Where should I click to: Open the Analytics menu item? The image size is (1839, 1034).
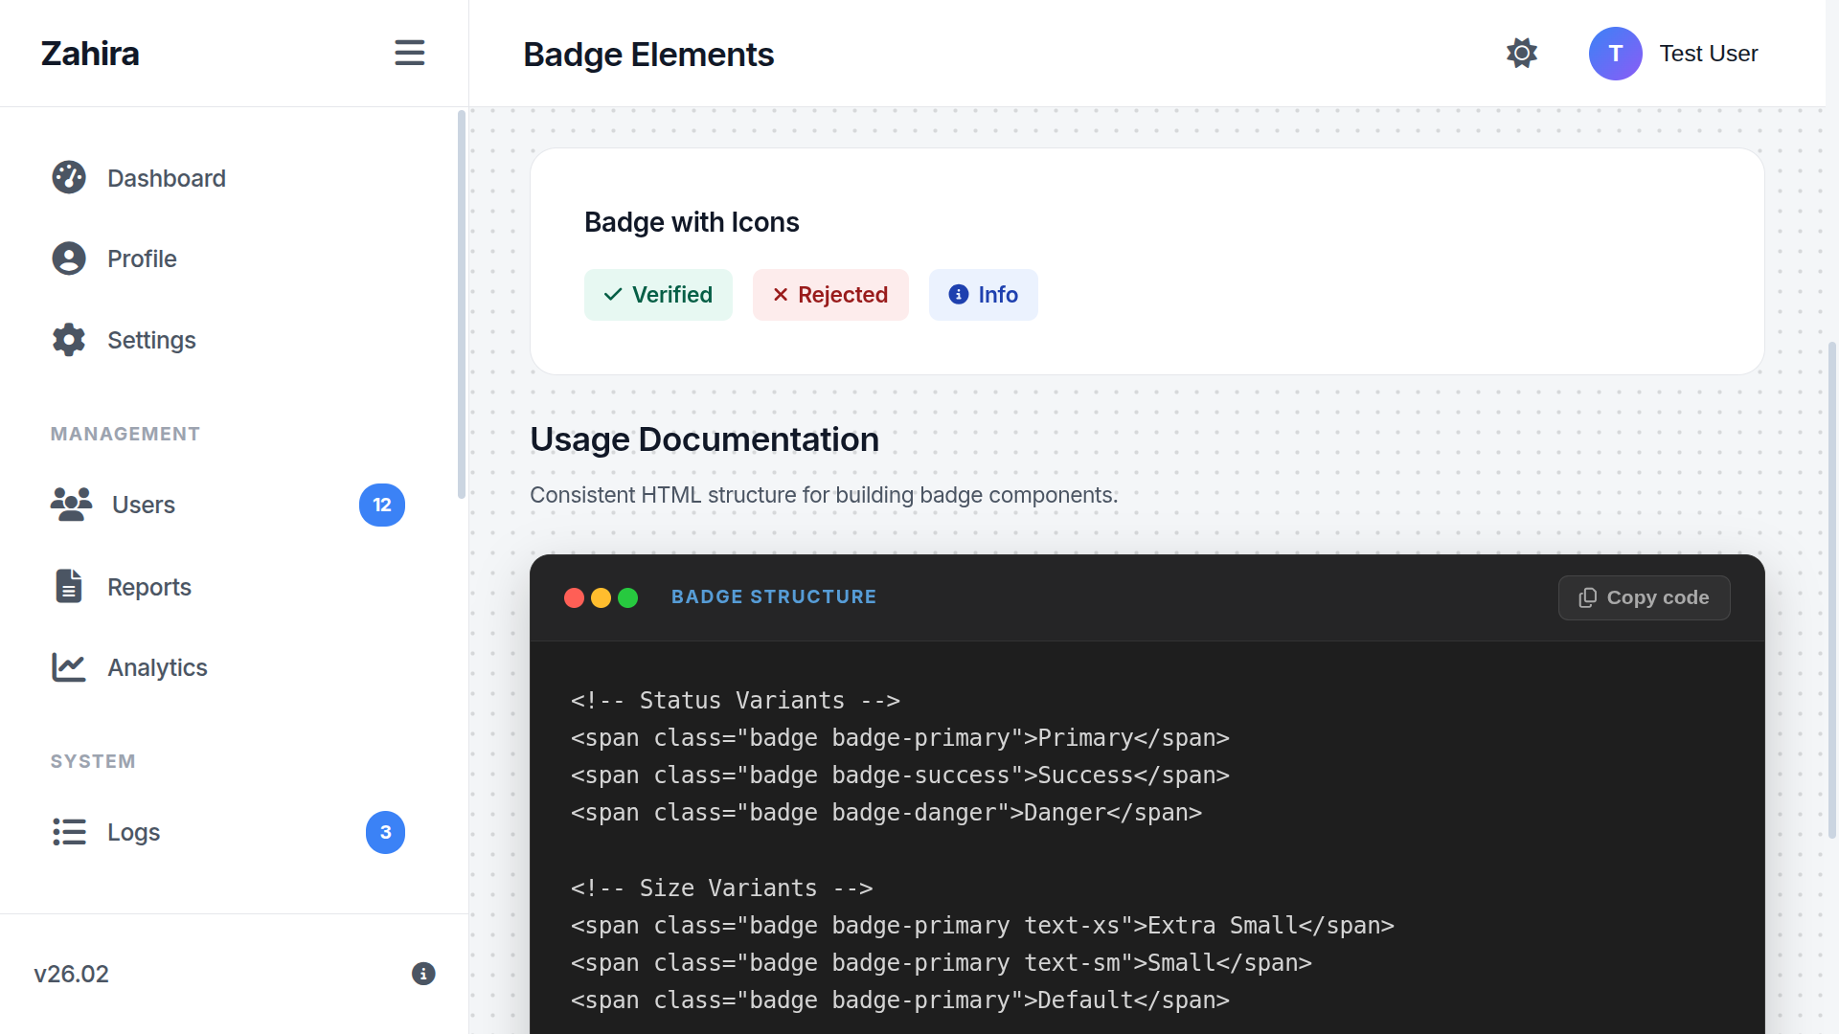pyautogui.click(x=157, y=667)
